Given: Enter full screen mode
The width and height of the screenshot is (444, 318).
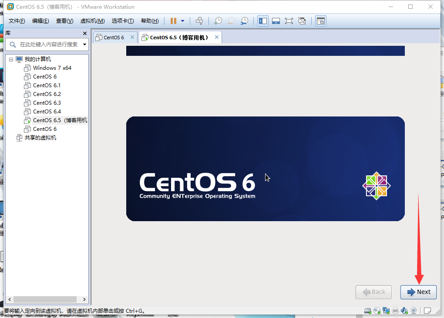Looking at the screenshot, I should 289,21.
